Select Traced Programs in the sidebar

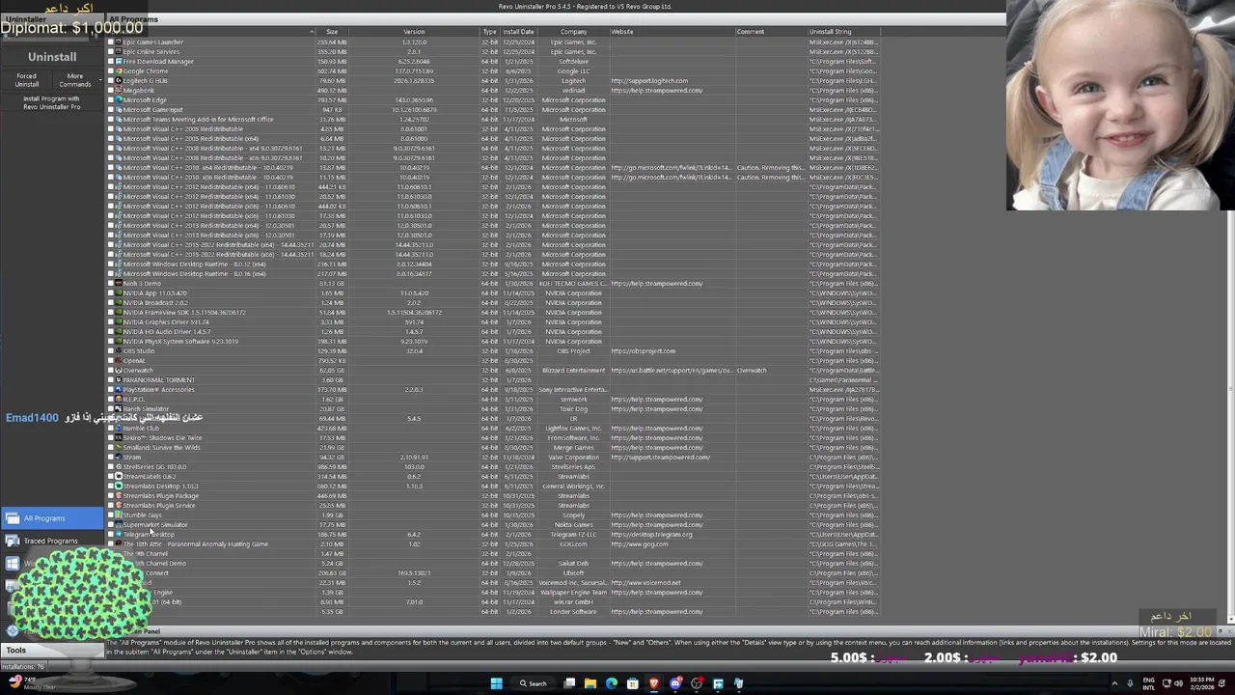pyautogui.click(x=52, y=542)
